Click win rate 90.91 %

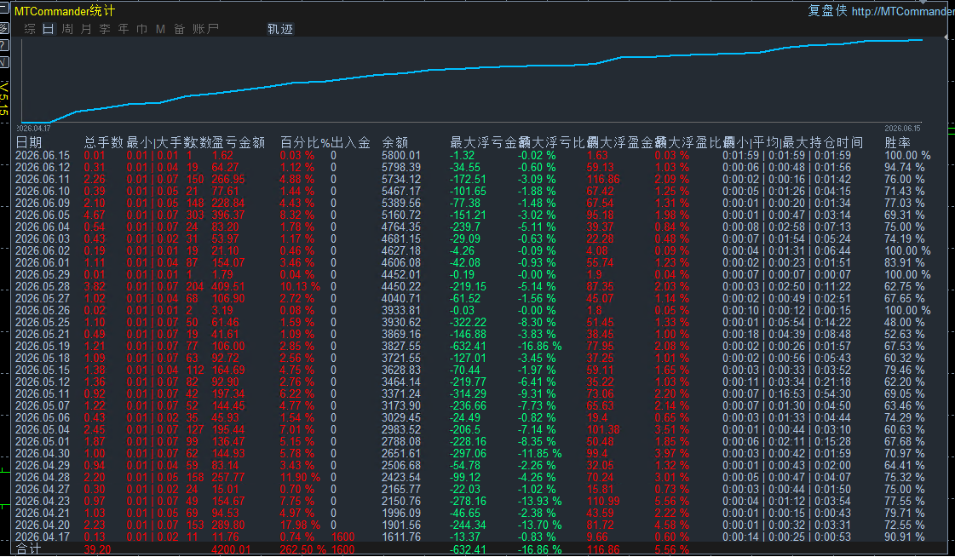[905, 537]
